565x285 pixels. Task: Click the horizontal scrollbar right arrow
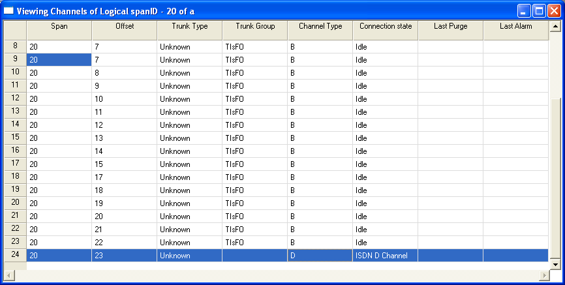click(544, 275)
